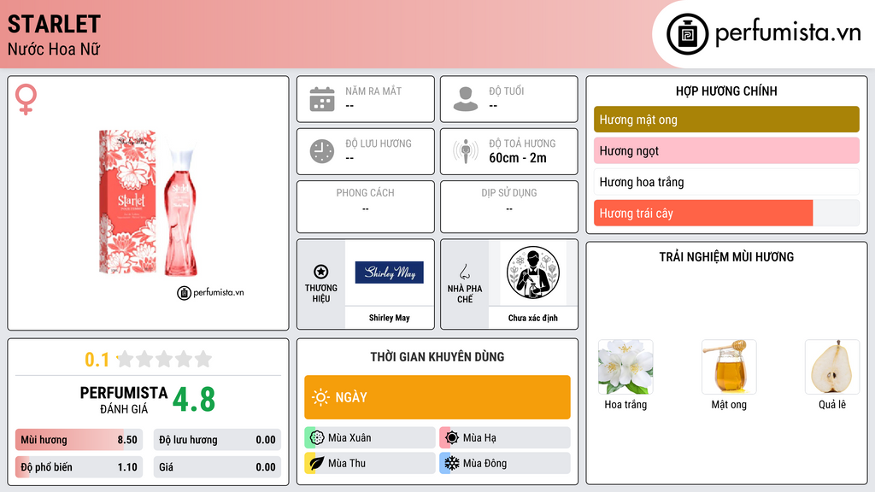
Task: Click the Hương hoa trắng accord row
Action: pyautogui.click(x=726, y=182)
